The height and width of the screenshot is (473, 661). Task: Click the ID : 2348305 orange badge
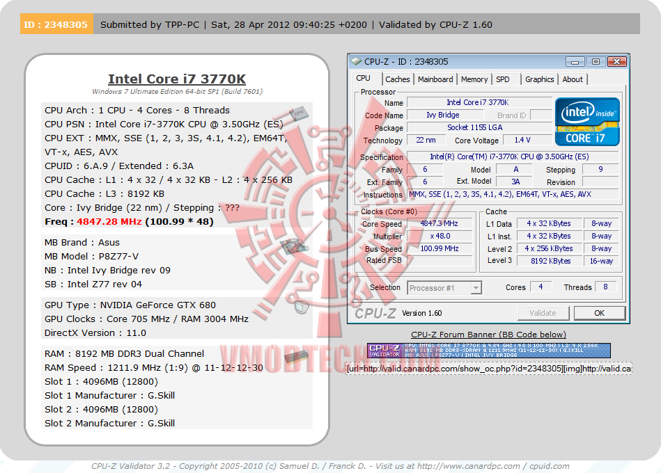(56, 24)
